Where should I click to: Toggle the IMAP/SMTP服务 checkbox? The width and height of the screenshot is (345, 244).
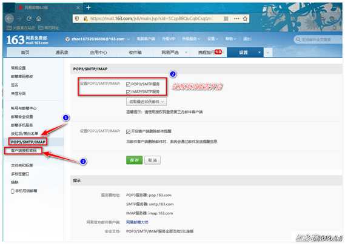coord(129,92)
